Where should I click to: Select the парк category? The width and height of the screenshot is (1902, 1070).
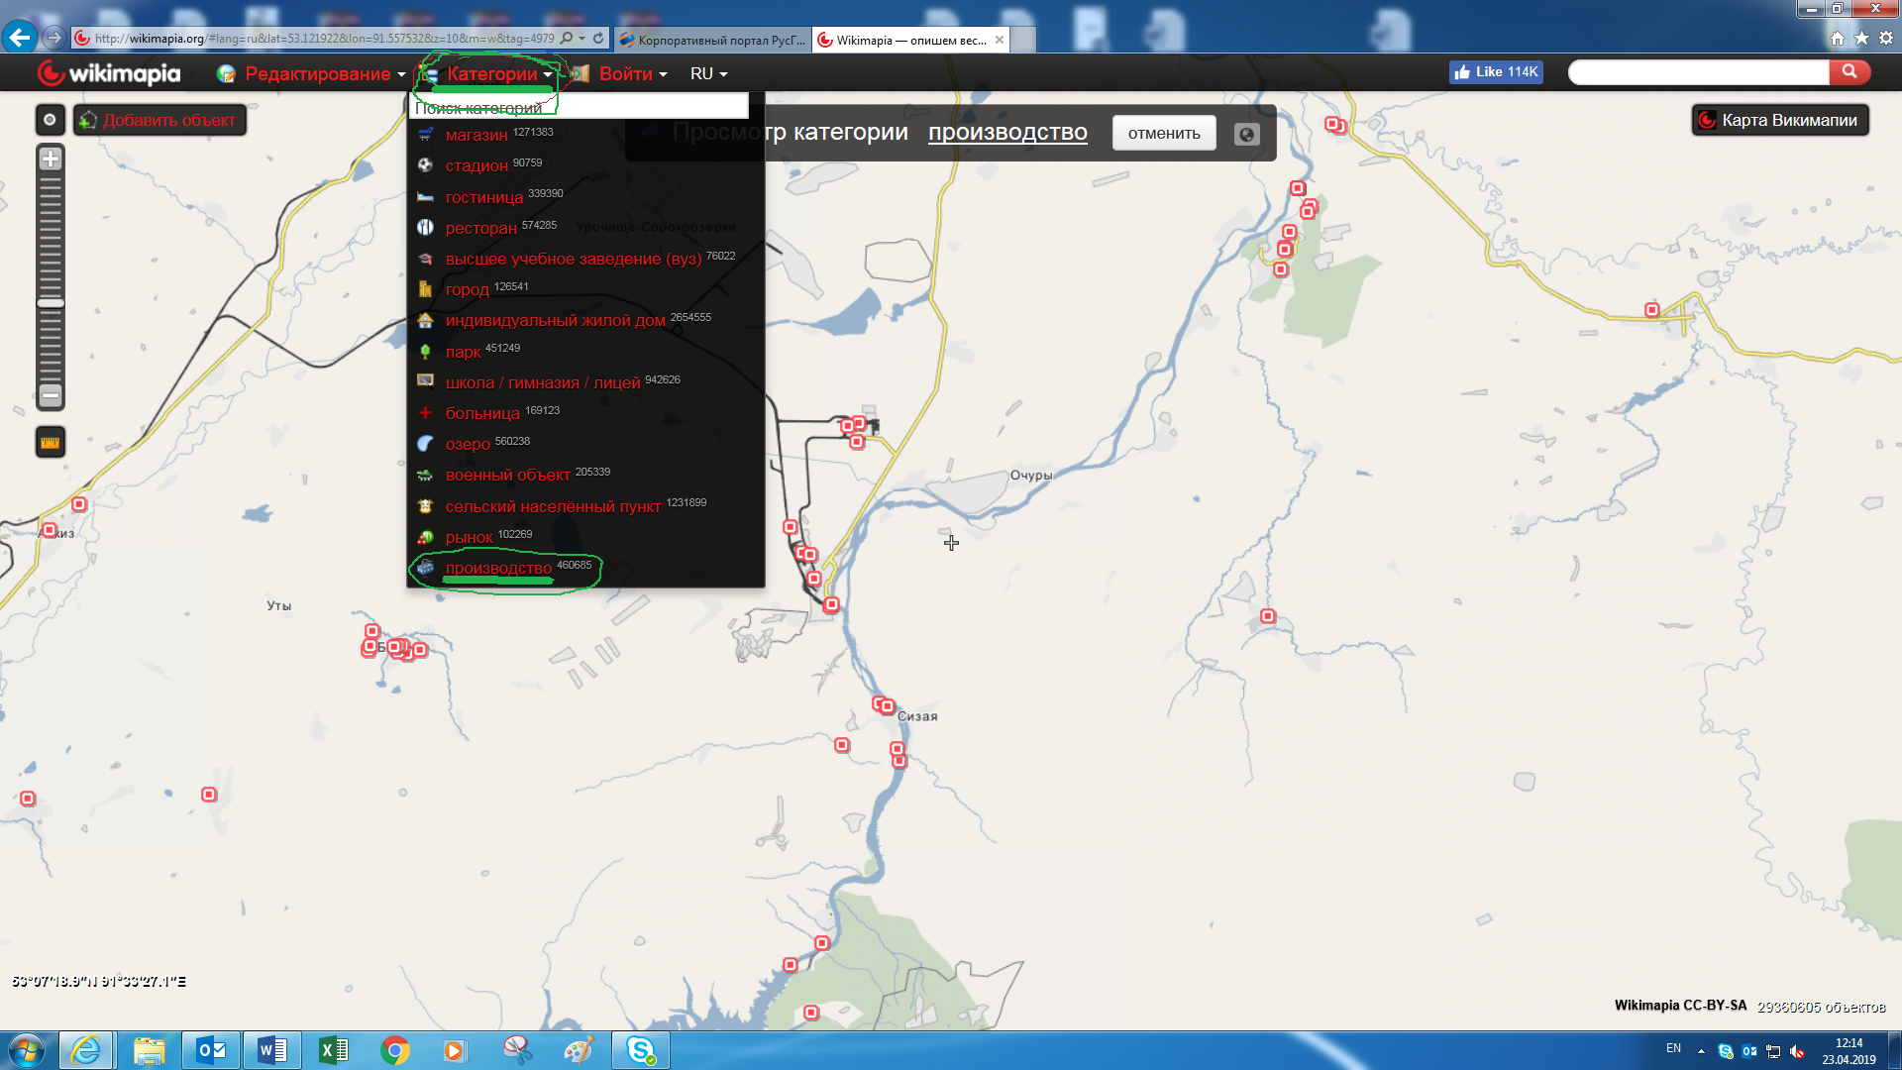click(x=463, y=352)
